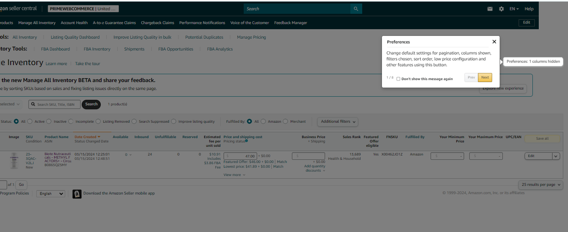The image size is (568, 232).
Task: Click the Pricing status info icon
Action: [246, 141]
